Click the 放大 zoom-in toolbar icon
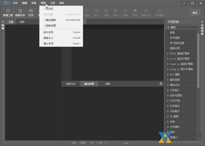 [x=97, y=11]
